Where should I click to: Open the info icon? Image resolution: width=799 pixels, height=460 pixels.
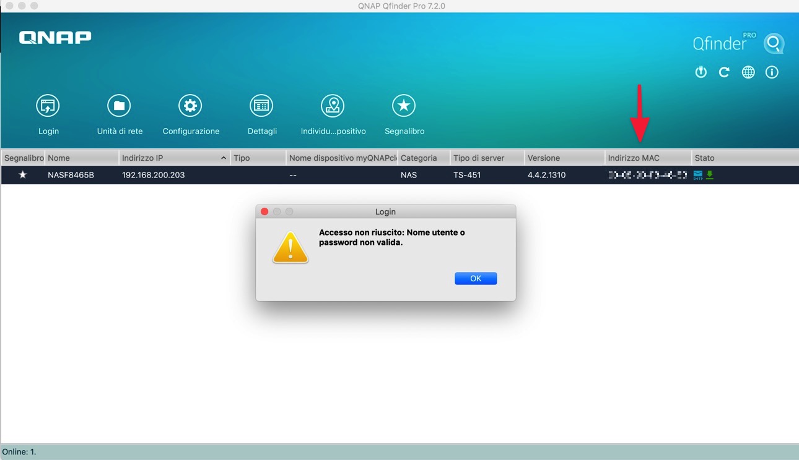pos(772,72)
